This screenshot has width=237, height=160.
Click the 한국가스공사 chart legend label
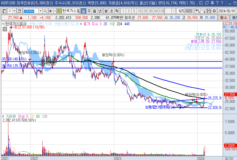click(x=16, y=24)
